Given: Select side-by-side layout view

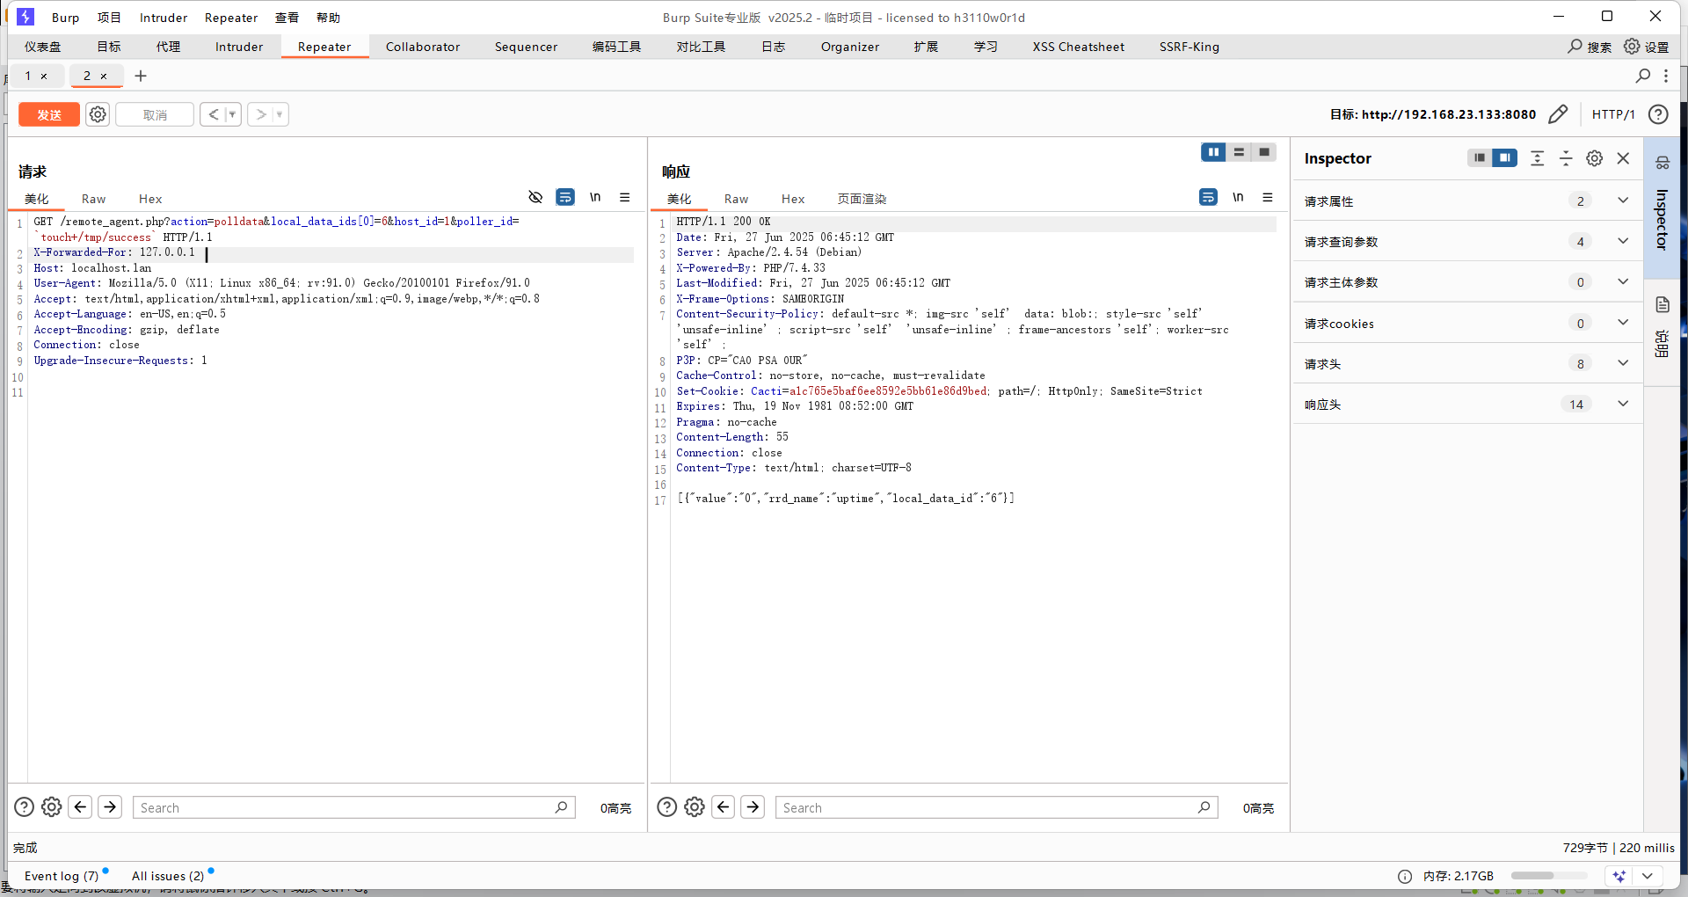Looking at the screenshot, I should click(1213, 152).
